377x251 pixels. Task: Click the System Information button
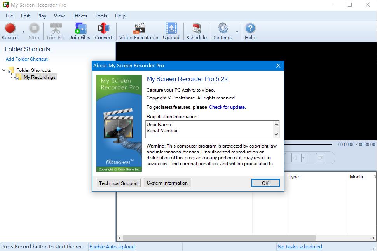click(168, 183)
